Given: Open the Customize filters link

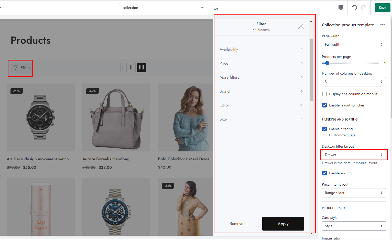Looking at the screenshot, I should click(351, 135).
